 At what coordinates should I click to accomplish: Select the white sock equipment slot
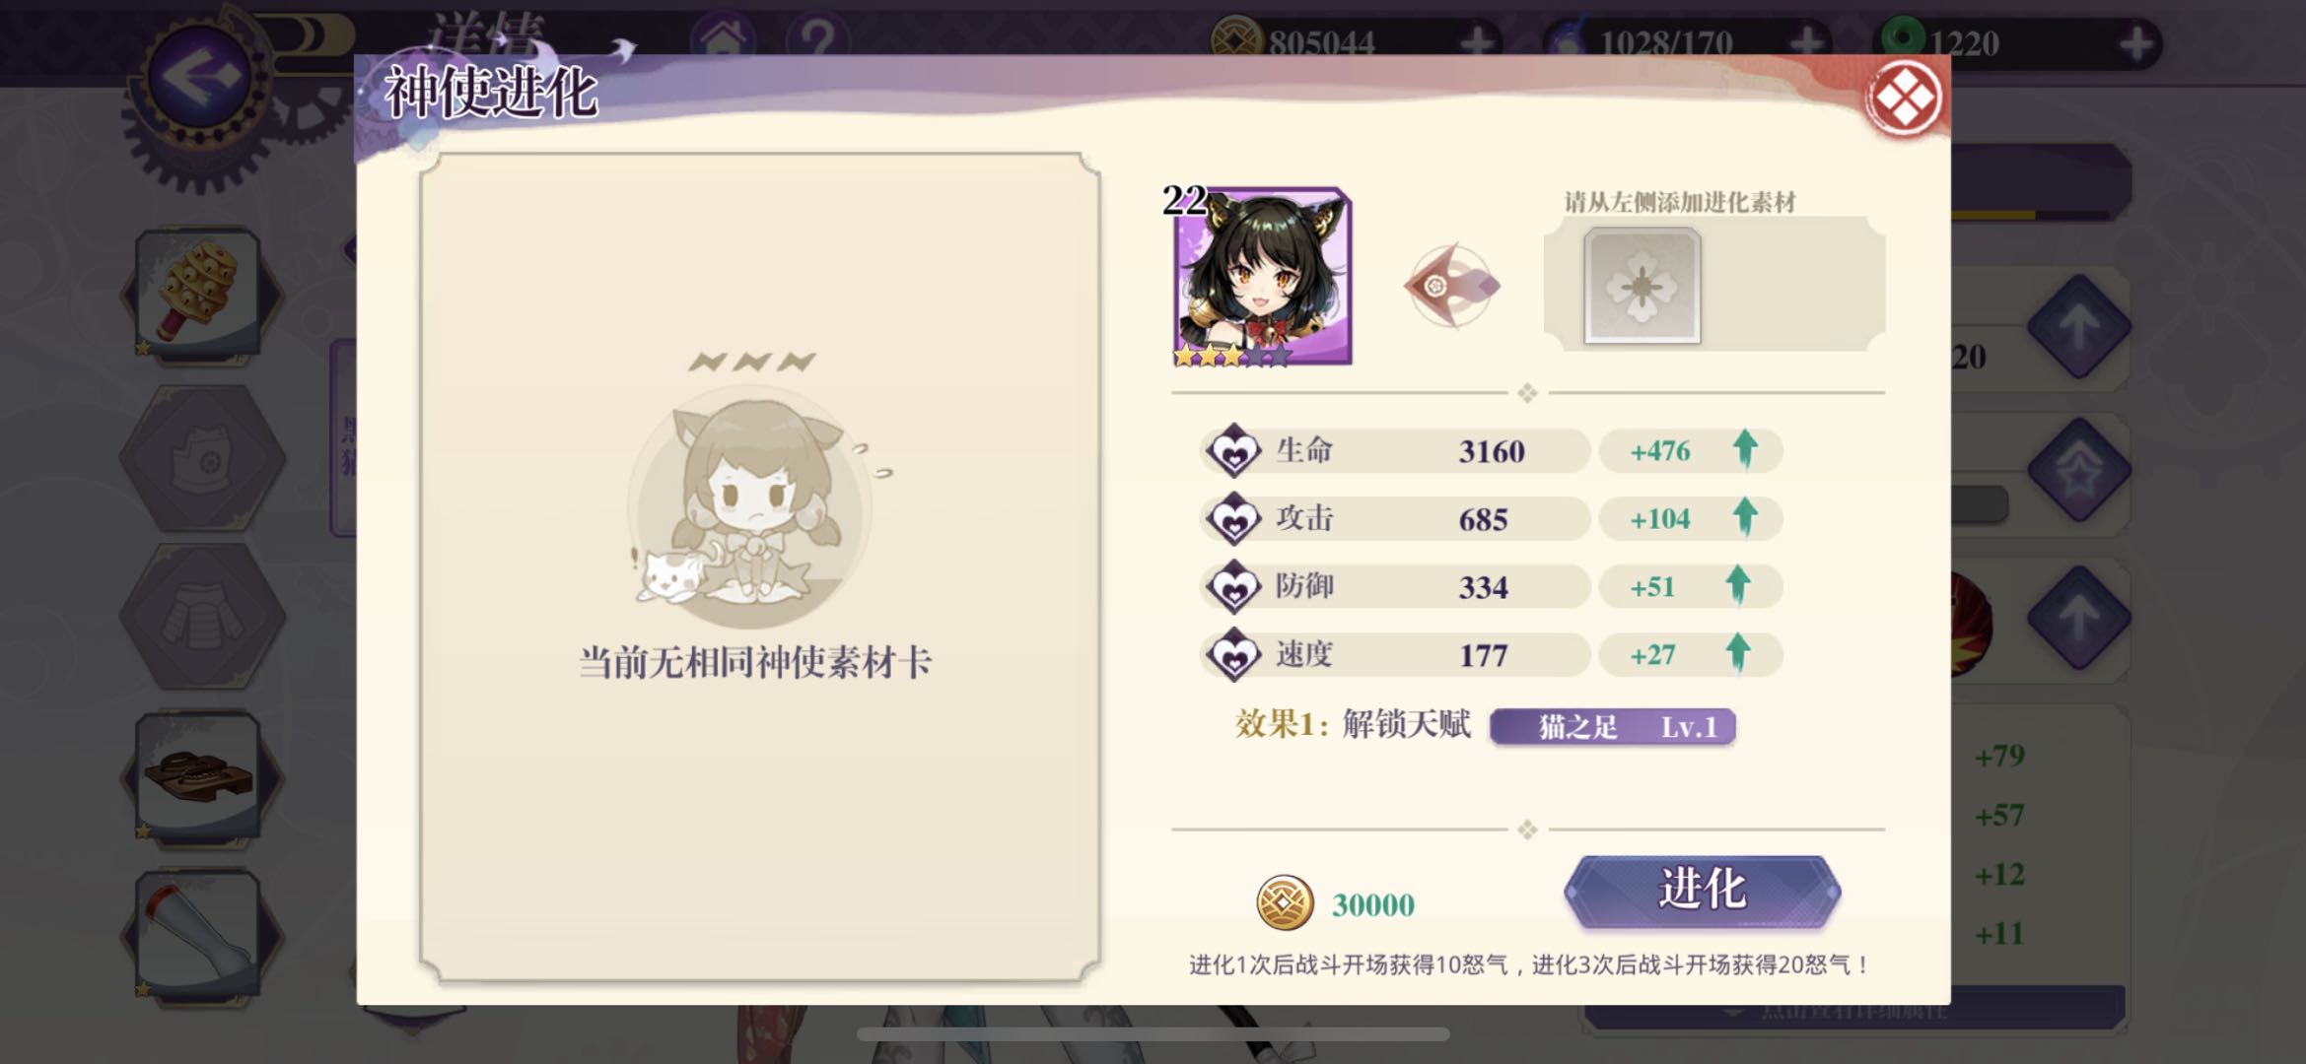199,933
